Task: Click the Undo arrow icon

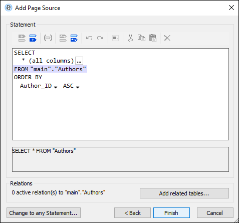Action: (89, 38)
